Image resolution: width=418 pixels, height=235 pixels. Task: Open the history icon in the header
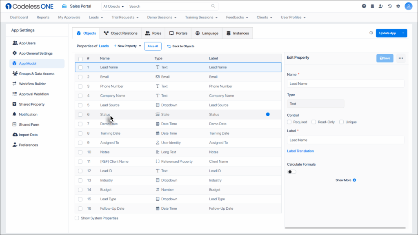pyautogui.click(x=389, y=6)
